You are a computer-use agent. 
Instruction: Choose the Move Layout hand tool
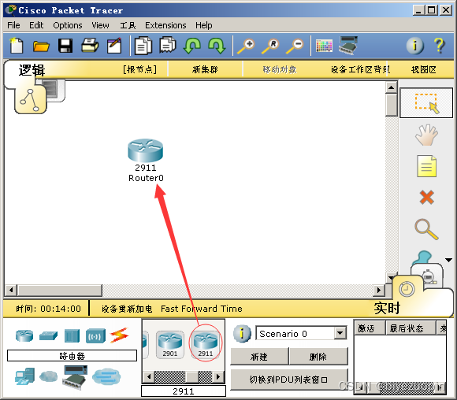click(x=426, y=135)
